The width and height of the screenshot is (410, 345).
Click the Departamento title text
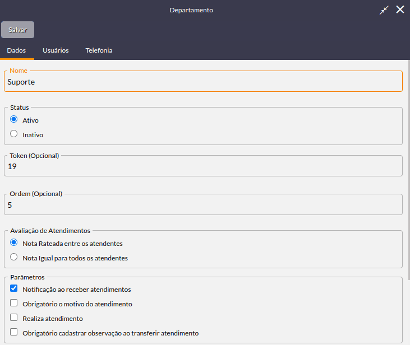click(x=191, y=10)
